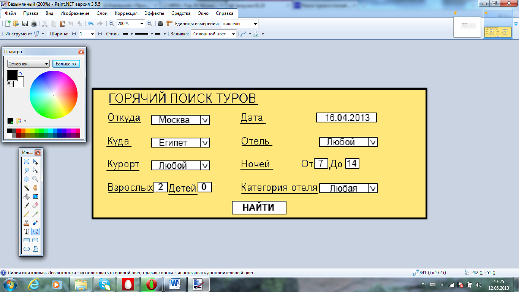519x292 pixels.
Task: Select the Paint Bucket tool
Action: coord(27,197)
